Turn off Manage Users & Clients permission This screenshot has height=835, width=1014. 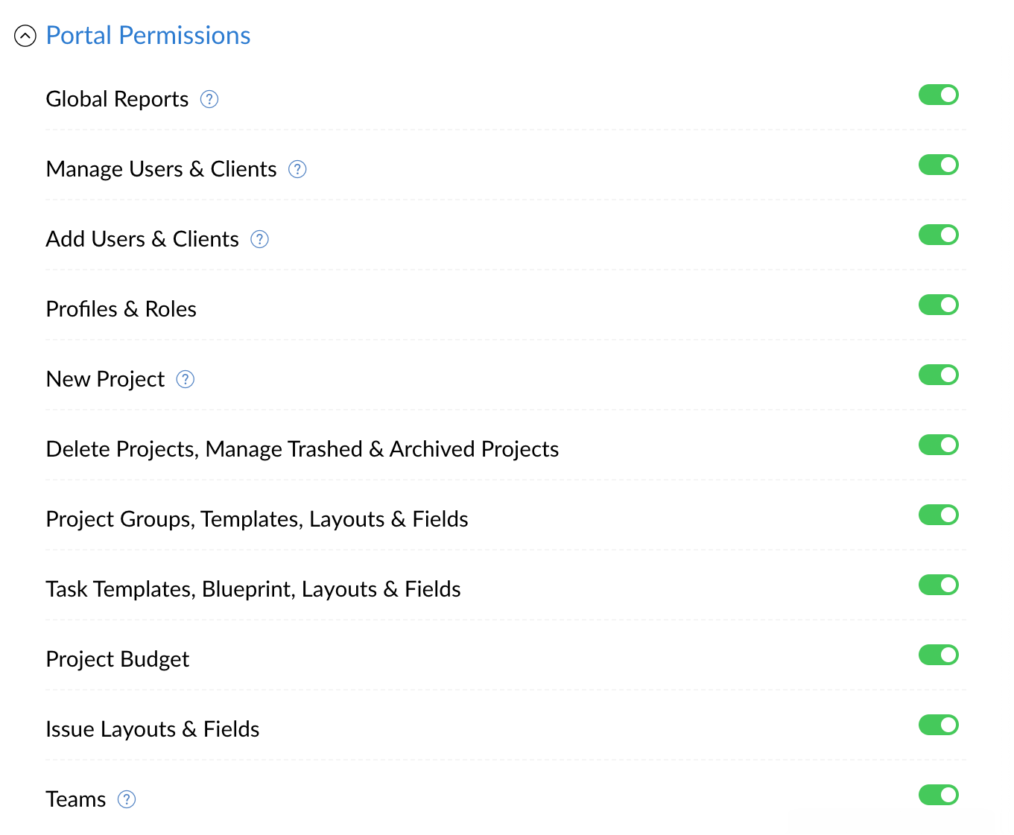pyautogui.click(x=938, y=165)
